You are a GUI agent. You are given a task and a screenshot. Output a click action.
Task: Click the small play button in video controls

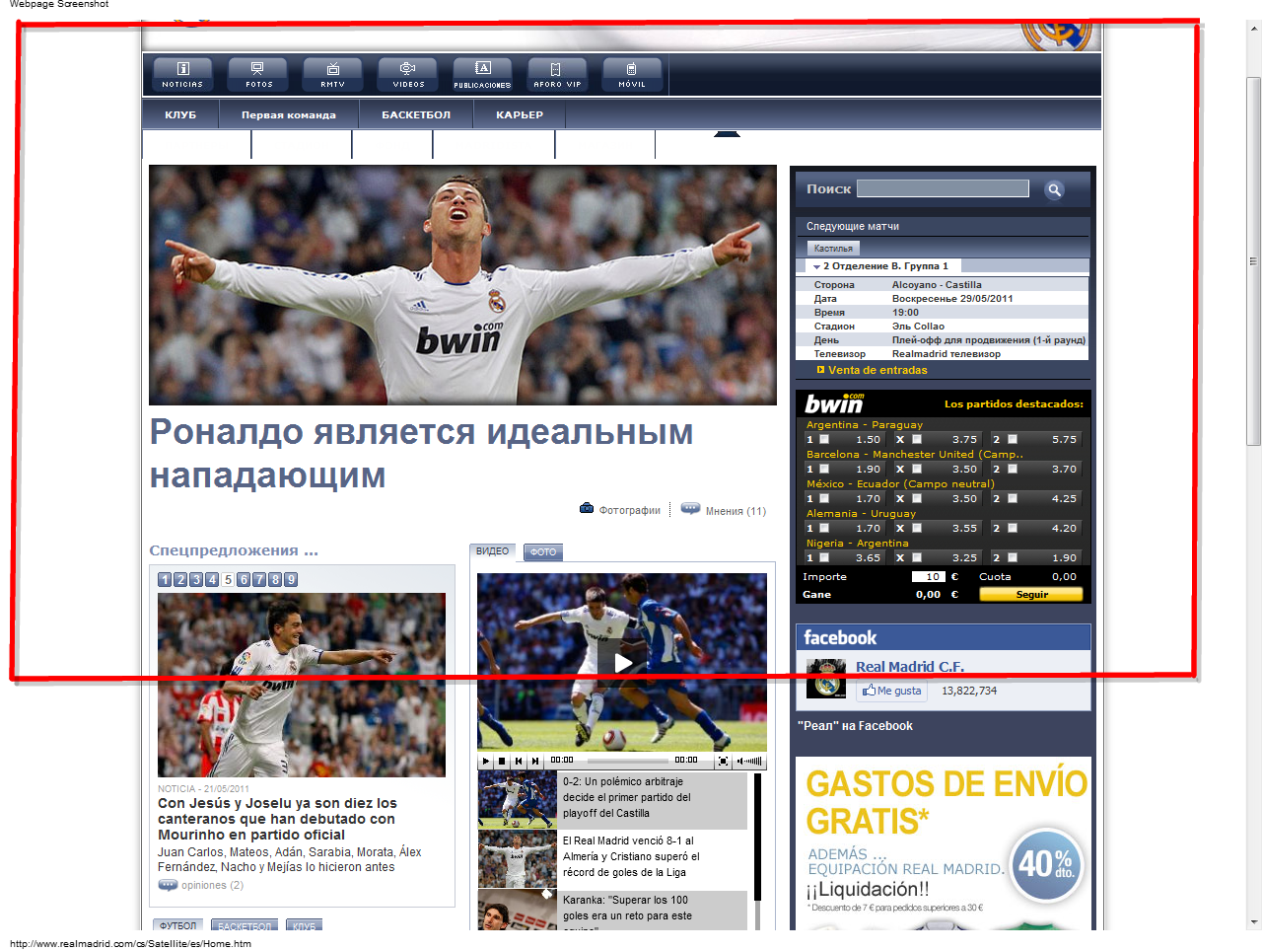point(485,761)
